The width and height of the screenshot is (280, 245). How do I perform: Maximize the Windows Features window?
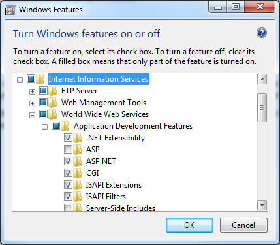[x=236, y=7]
